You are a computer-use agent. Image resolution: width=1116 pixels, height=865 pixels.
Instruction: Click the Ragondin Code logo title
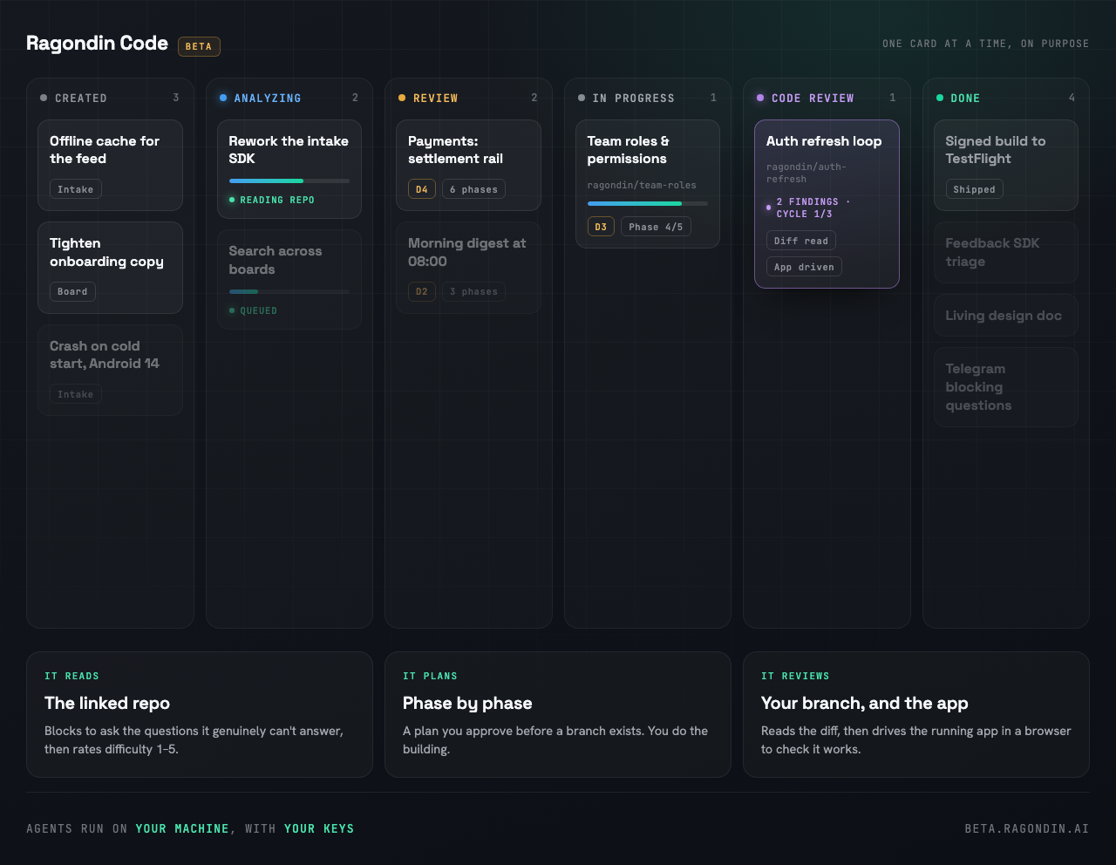[97, 43]
